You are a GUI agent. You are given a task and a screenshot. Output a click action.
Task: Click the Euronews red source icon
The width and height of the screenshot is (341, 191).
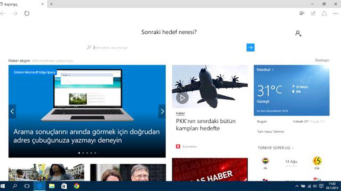tap(178, 147)
